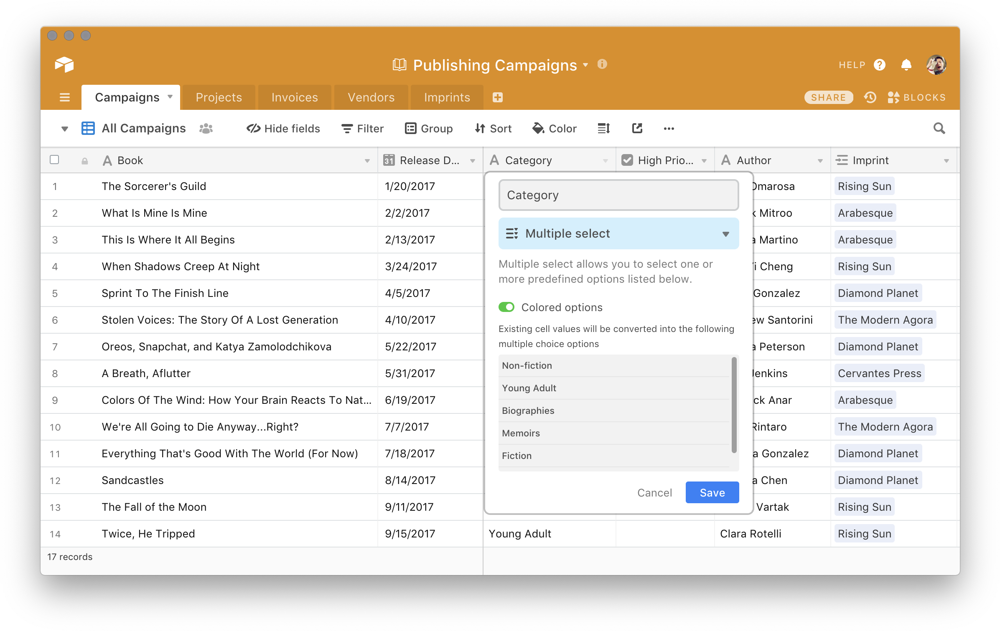The width and height of the screenshot is (1000, 631).
Task: Click the options list scrollbar
Action: point(734,405)
